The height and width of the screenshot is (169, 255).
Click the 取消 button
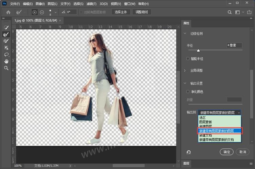pyautogui.click(x=242, y=152)
